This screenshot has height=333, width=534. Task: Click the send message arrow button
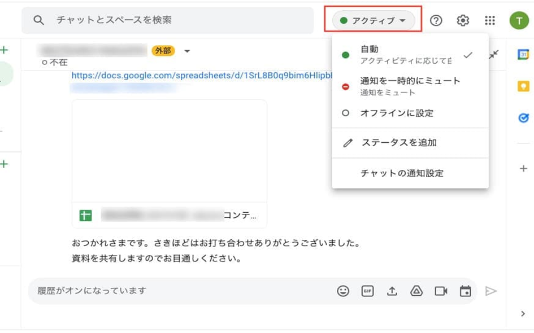tap(491, 291)
